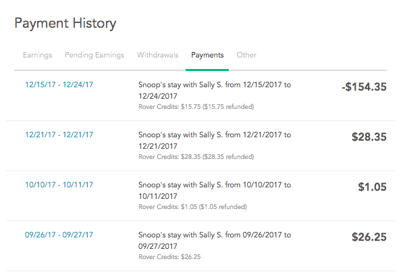Click the Snoop's stay 12/21/2017 description
This screenshot has height=276, width=401.
click(x=215, y=140)
